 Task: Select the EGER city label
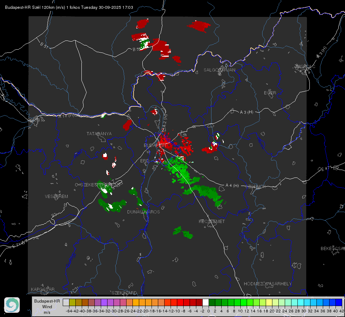click(270, 93)
